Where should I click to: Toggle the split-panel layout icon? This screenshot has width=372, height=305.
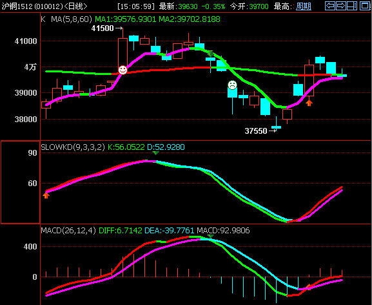352,6
